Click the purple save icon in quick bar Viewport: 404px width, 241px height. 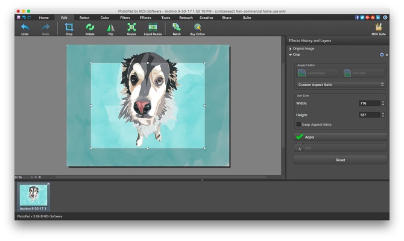[x=19, y=17]
